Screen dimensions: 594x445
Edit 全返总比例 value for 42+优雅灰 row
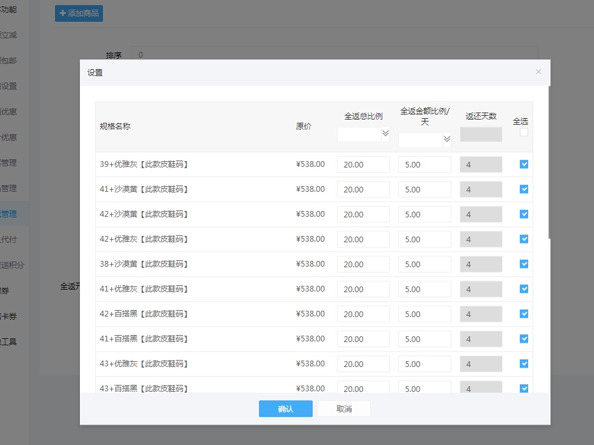363,239
